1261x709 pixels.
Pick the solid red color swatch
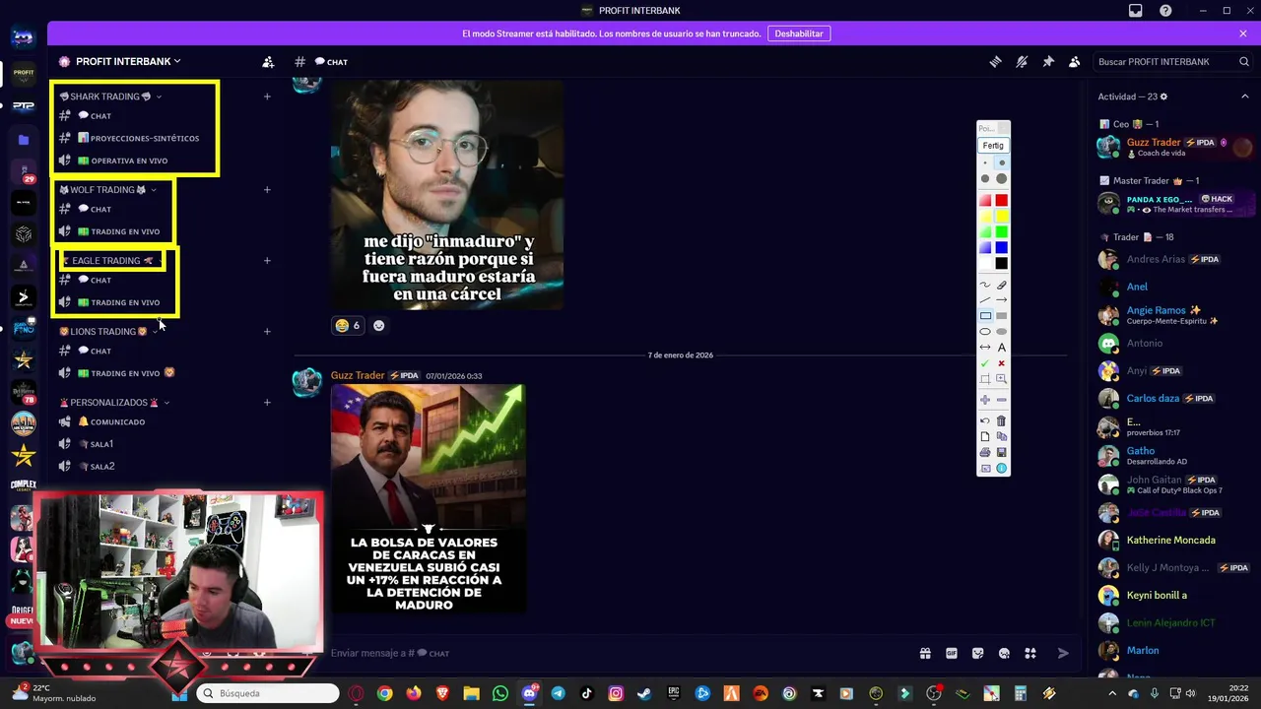pyautogui.click(x=1002, y=200)
